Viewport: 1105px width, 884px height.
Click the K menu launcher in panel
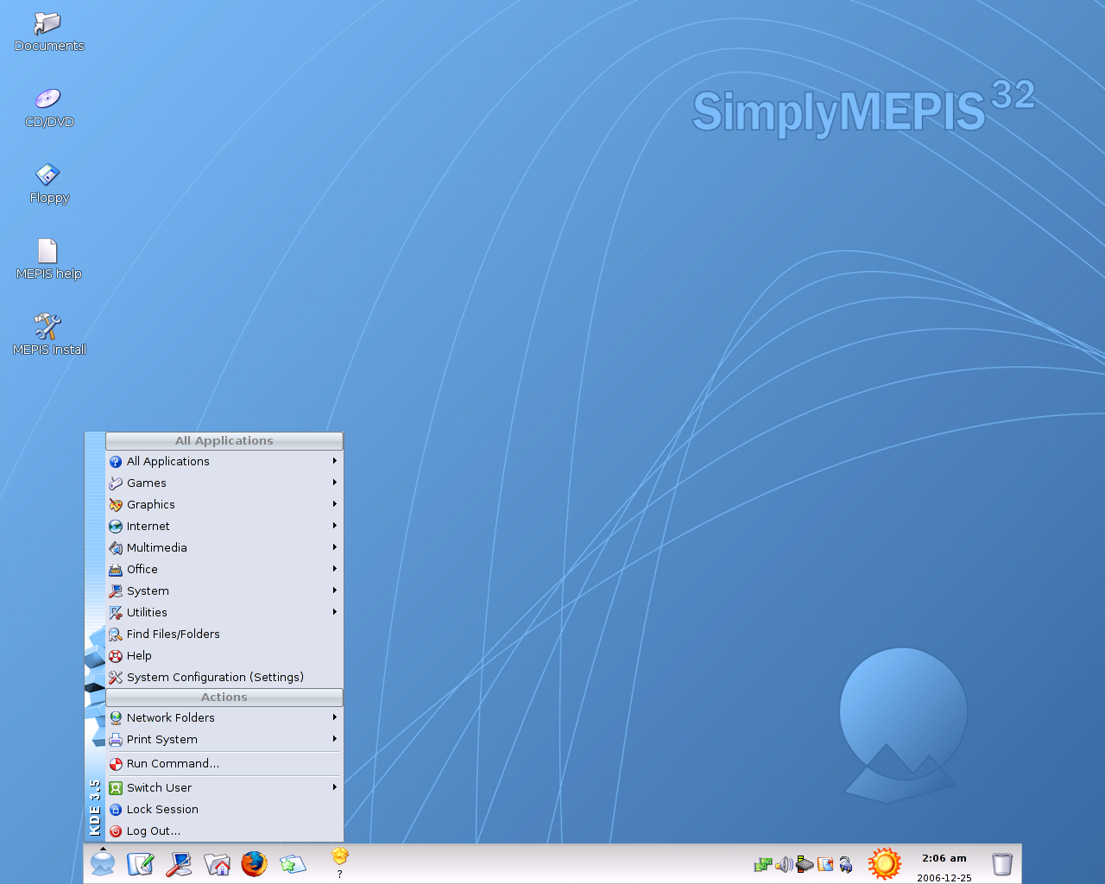pos(103,863)
